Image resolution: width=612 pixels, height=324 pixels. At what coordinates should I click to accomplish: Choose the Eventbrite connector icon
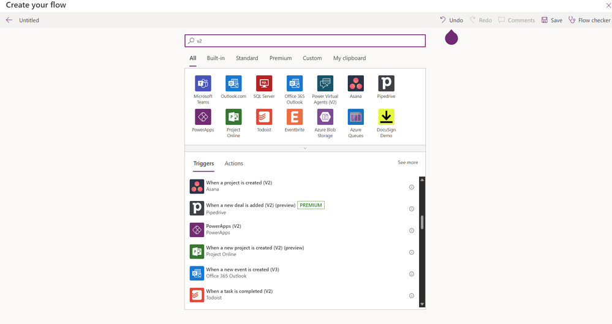point(295,117)
